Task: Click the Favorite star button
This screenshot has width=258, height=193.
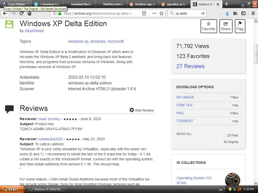Action: (x=209, y=26)
